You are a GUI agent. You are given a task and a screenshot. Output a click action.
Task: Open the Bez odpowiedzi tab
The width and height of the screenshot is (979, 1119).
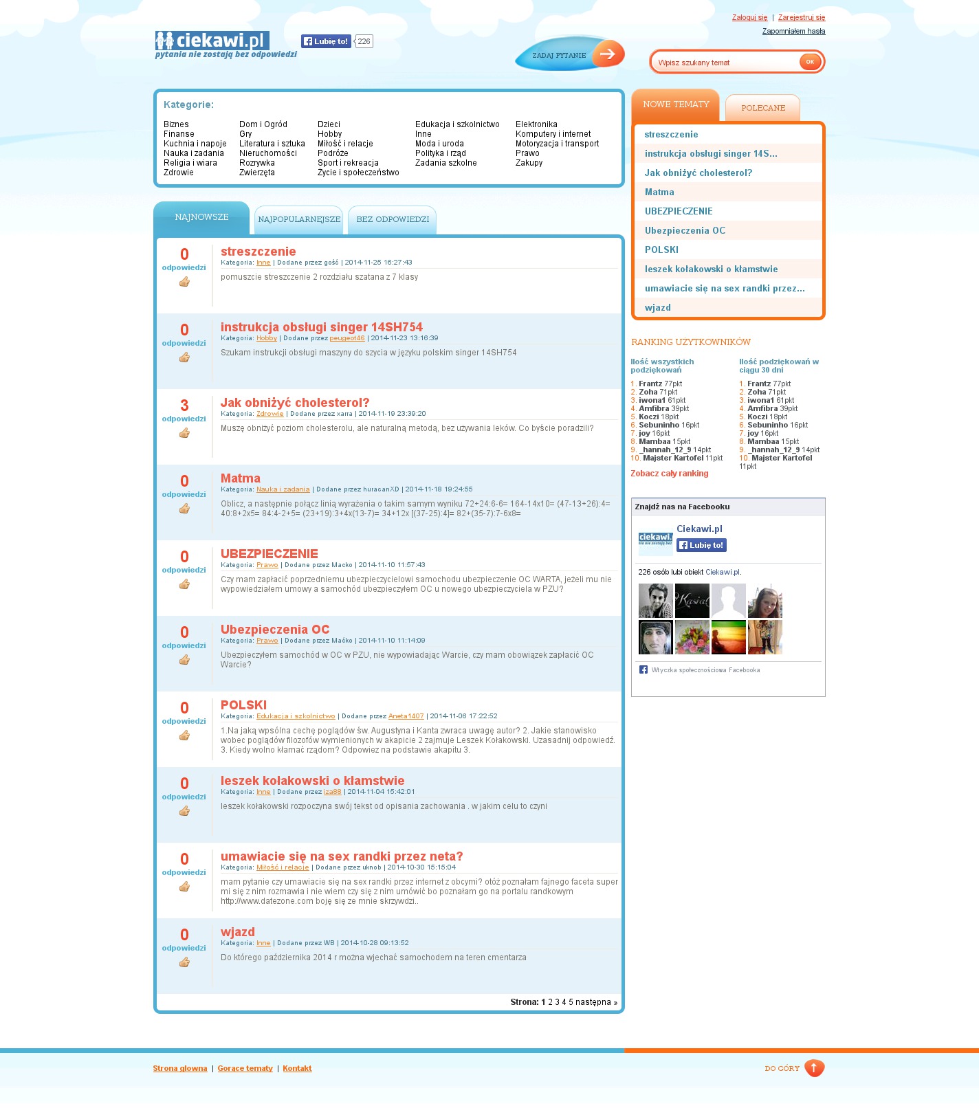pyautogui.click(x=392, y=219)
